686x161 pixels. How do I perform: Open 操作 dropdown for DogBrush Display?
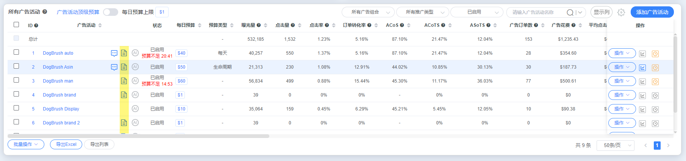pos(622,109)
